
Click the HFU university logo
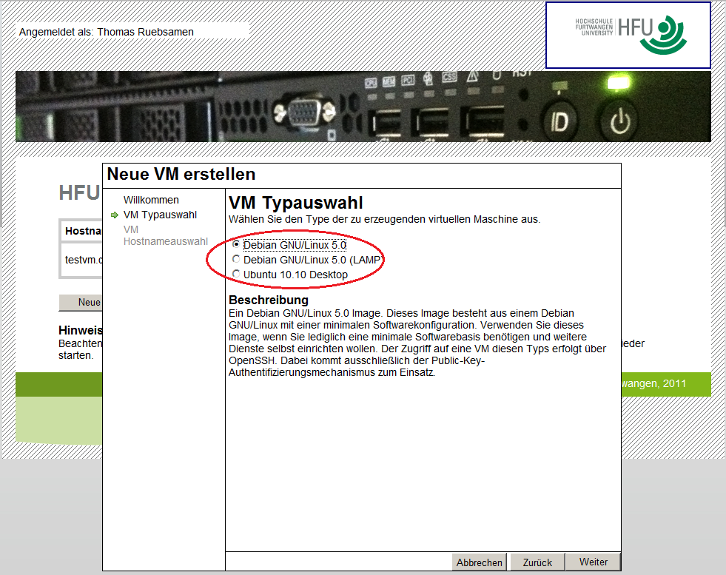pos(628,34)
